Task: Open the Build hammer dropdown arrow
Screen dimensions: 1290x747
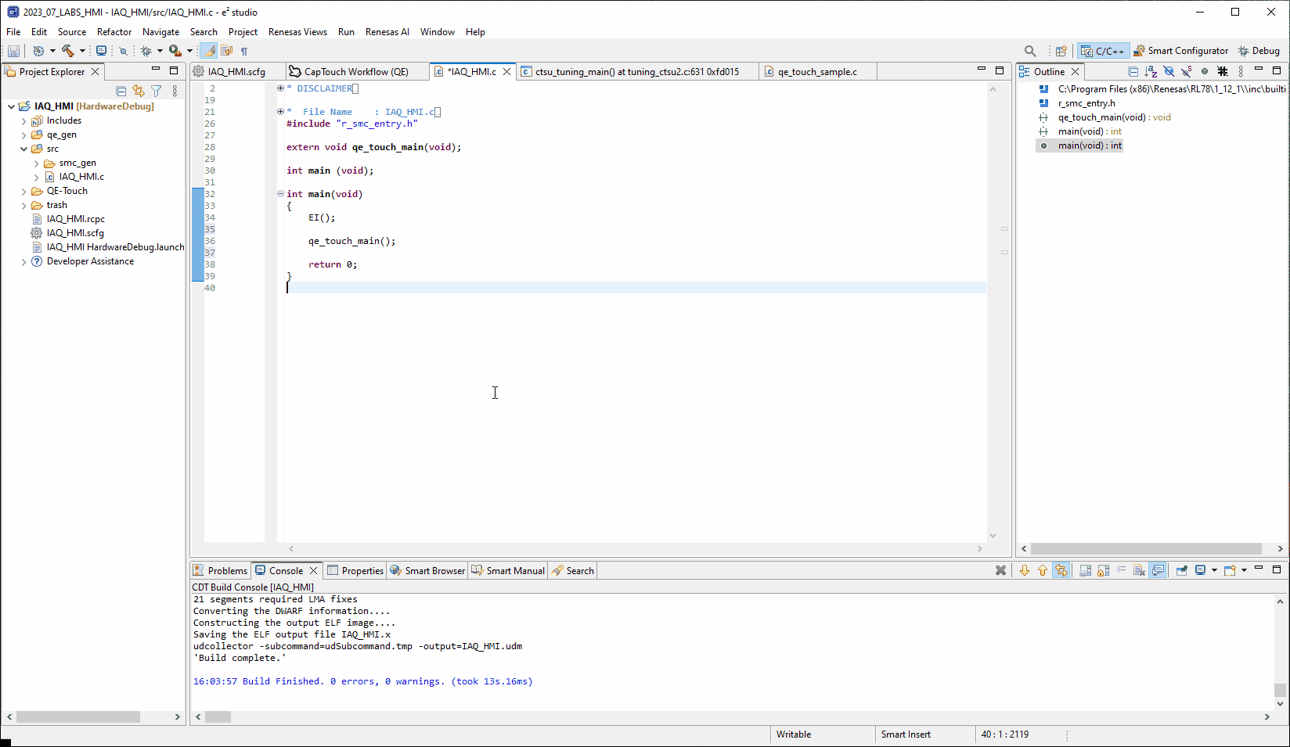Action: (82, 51)
